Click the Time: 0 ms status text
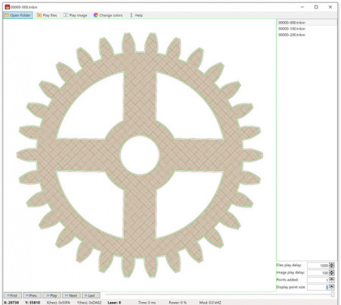Image resolution: width=341 pixels, height=305 pixels. click(x=147, y=303)
